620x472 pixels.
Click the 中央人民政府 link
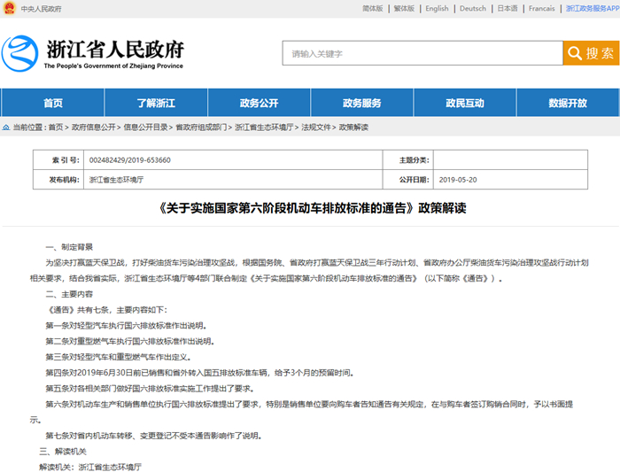42,9
